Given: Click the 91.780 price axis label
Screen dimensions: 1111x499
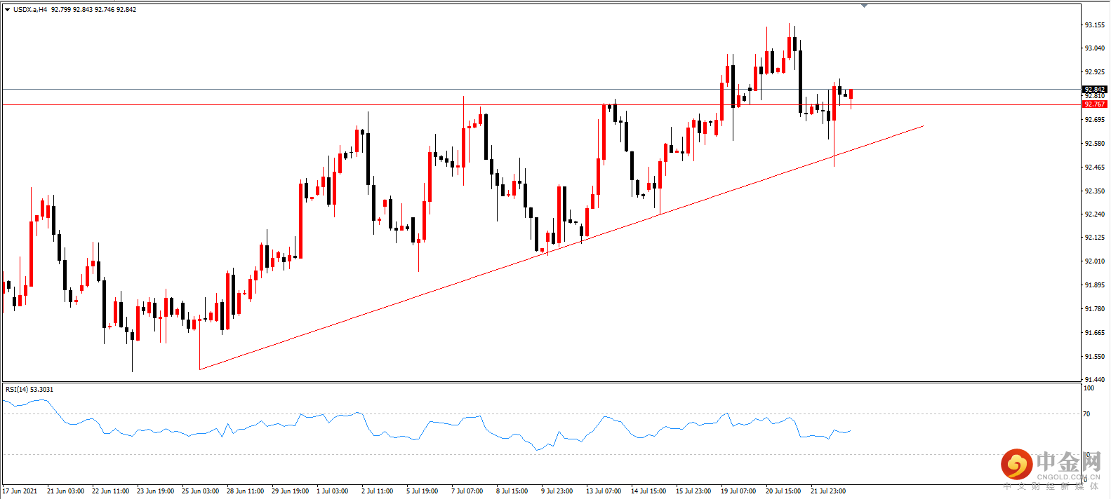Looking at the screenshot, I should pyautogui.click(x=1095, y=309).
